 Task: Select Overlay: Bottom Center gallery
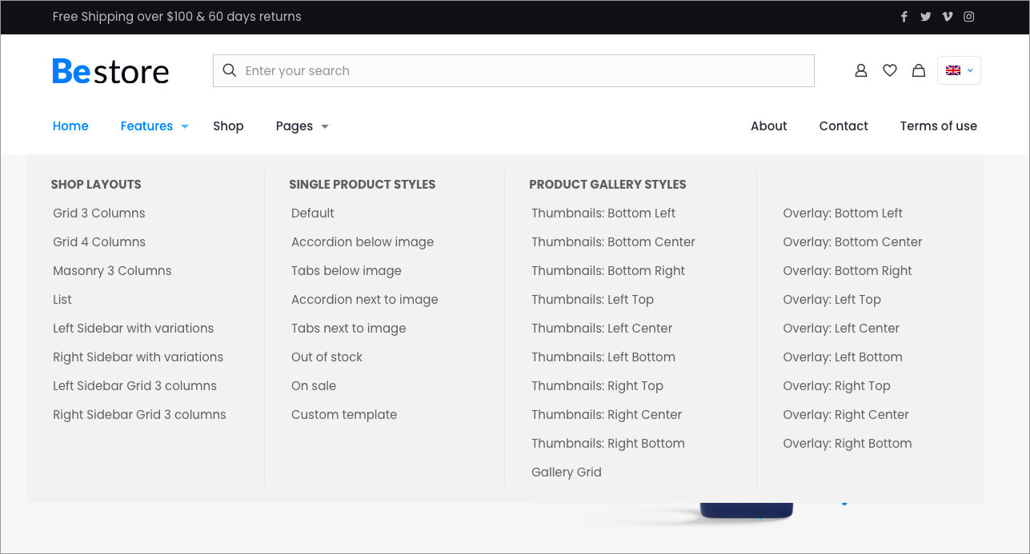click(x=853, y=241)
